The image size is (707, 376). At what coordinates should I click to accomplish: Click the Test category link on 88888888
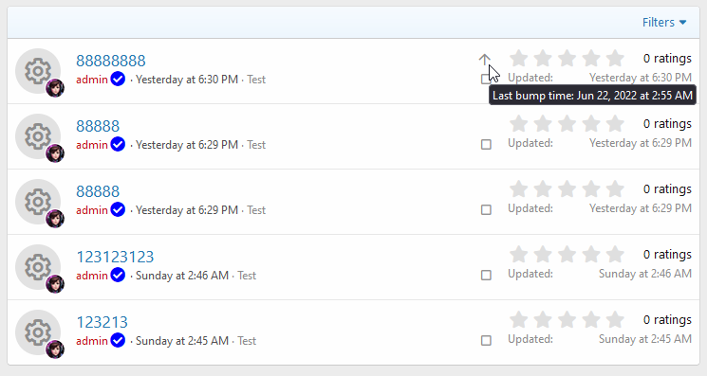(x=256, y=80)
